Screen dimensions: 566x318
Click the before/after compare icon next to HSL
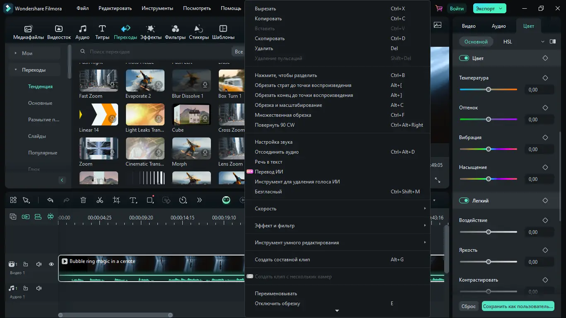(553, 41)
